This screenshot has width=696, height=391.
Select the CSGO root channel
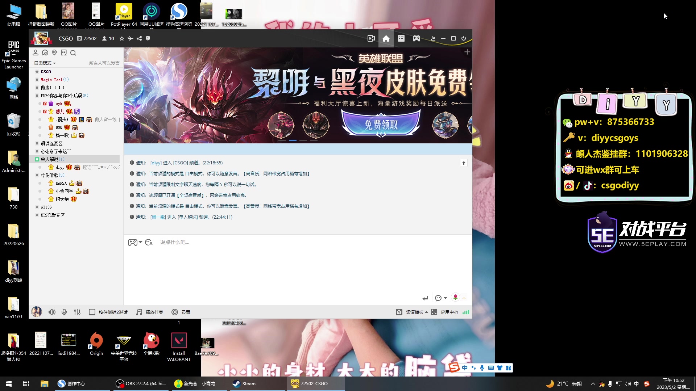(x=46, y=72)
